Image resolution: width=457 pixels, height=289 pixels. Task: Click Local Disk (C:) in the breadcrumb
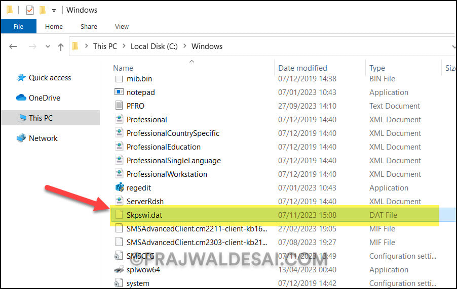154,46
